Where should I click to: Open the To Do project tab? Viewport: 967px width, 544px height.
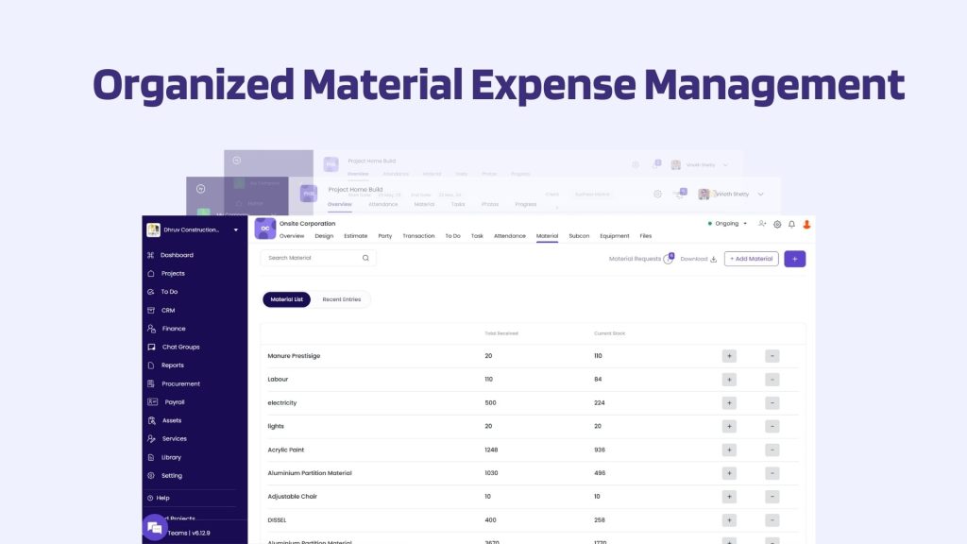pyautogui.click(x=452, y=236)
